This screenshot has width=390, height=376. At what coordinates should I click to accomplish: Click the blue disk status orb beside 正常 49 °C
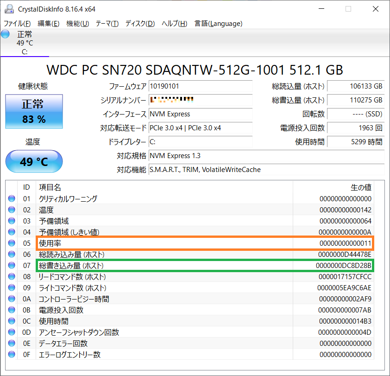click(x=5, y=34)
